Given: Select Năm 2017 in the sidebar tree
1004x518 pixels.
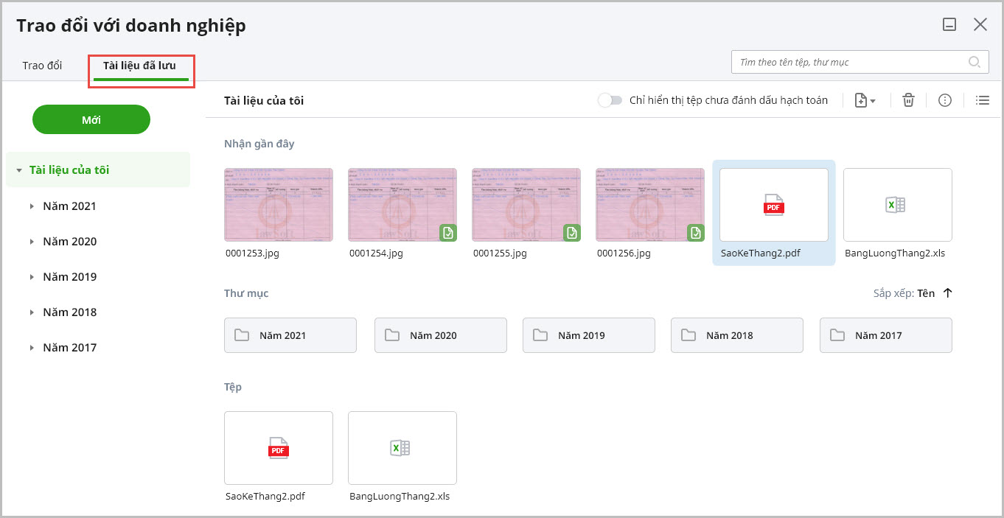Looking at the screenshot, I should coord(69,348).
